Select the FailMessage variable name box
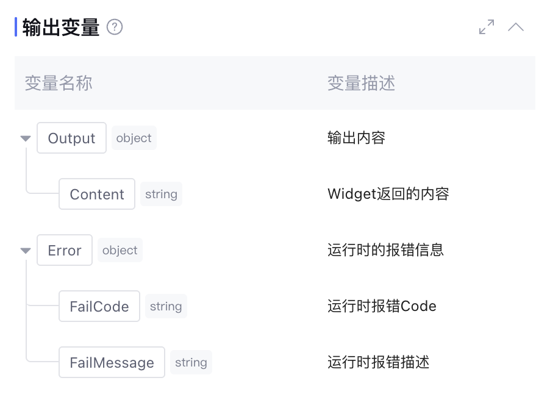The width and height of the screenshot is (550, 411). [112, 363]
